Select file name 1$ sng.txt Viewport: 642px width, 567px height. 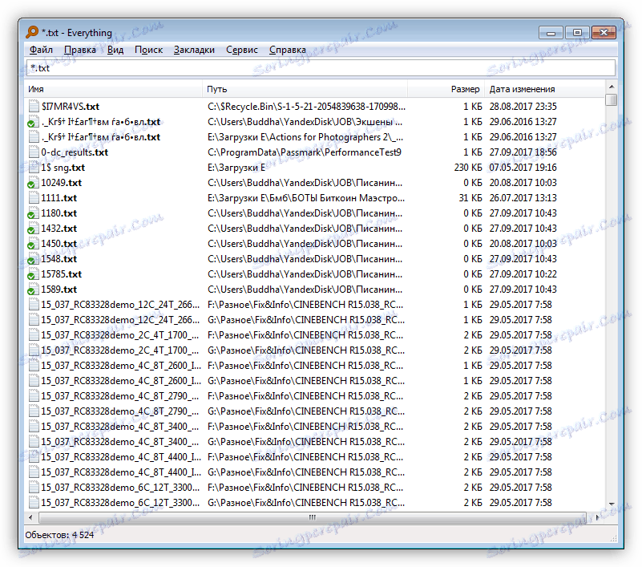click(x=63, y=168)
